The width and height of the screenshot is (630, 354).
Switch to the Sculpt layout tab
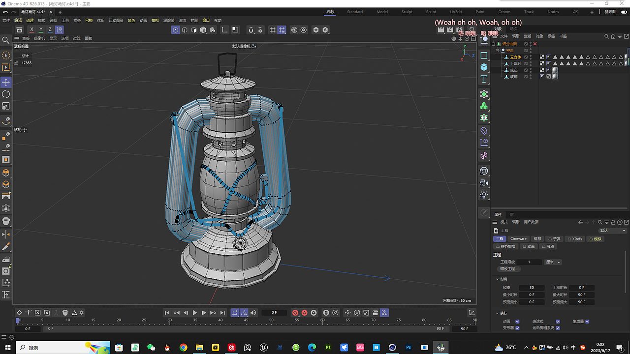click(x=407, y=12)
